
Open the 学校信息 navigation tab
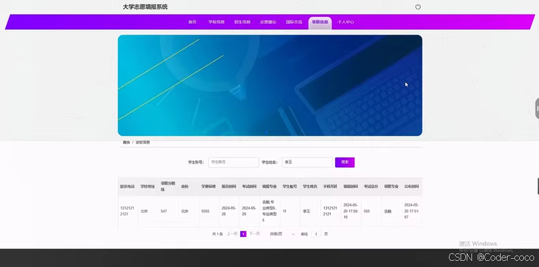pyautogui.click(x=216, y=22)
